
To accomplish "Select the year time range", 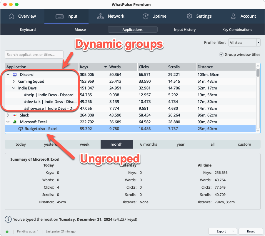I will [181, 144].
